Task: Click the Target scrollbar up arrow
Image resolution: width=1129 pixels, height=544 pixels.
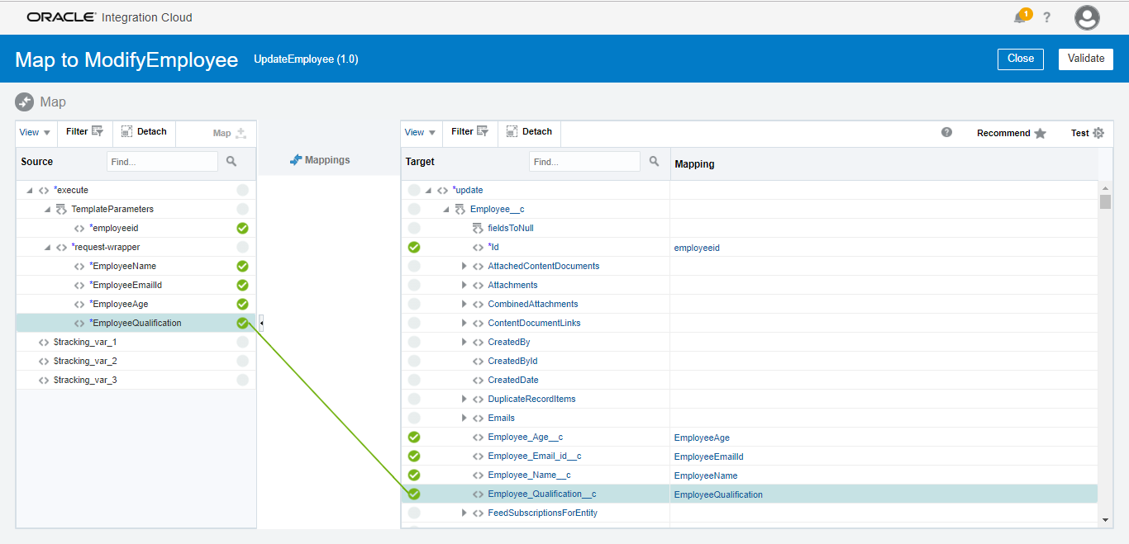Action: 1106,188
